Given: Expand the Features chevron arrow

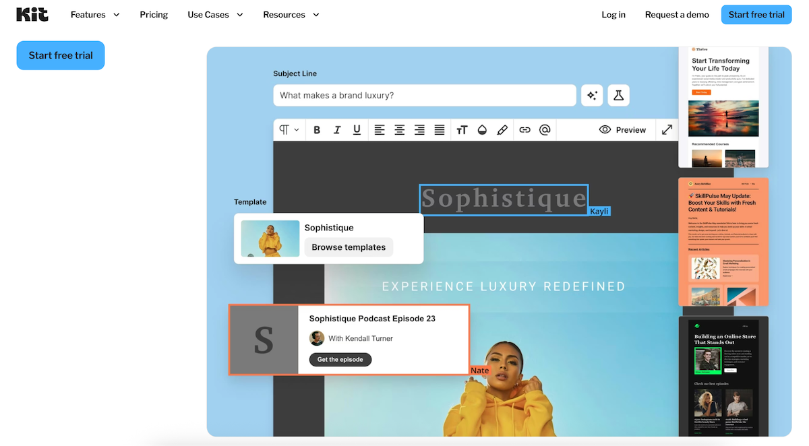Looking at the screenshot, I should pos(116,15).
